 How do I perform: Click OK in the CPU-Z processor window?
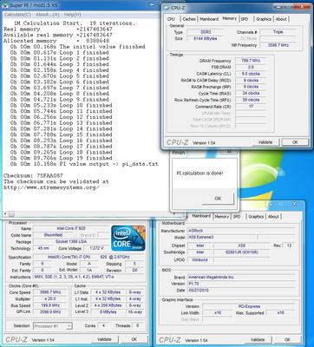point(134,339)
